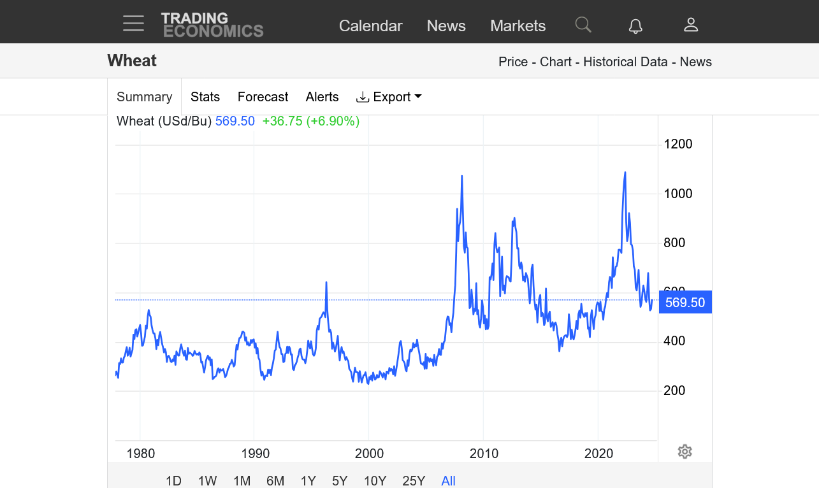
Task: Switch to the Summary tab
Action: pyautogui.click(x=145, y=97)
